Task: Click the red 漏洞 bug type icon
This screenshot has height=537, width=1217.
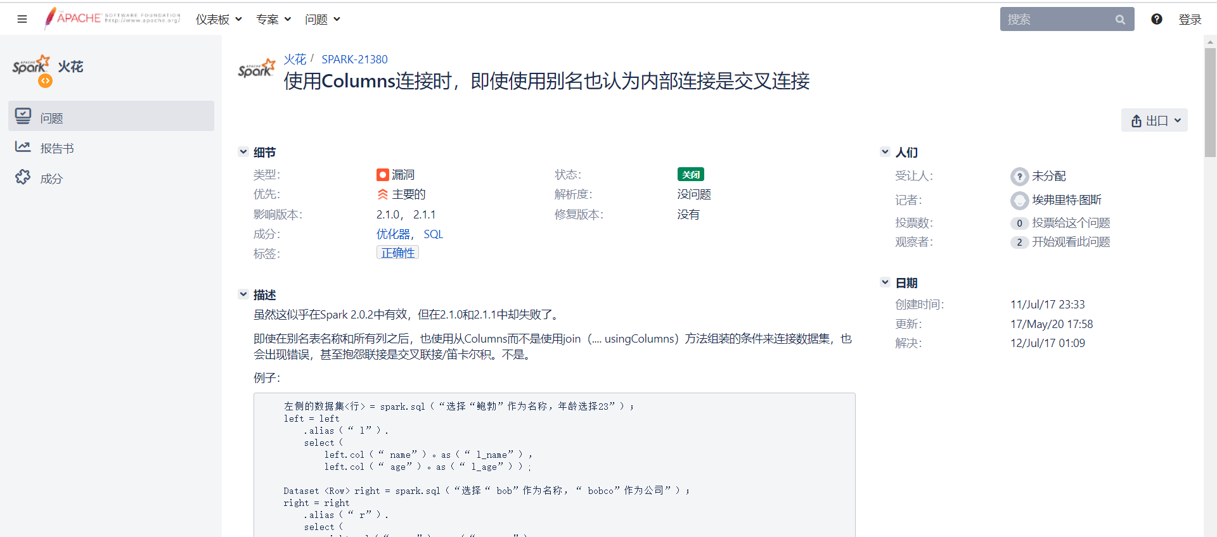Action: point(382,175)
